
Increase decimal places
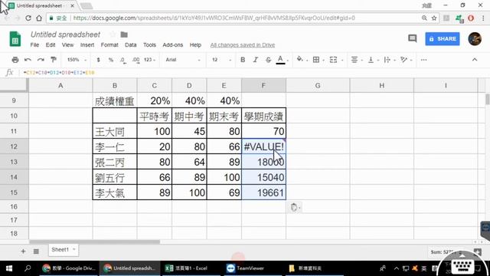coord(136,60)
